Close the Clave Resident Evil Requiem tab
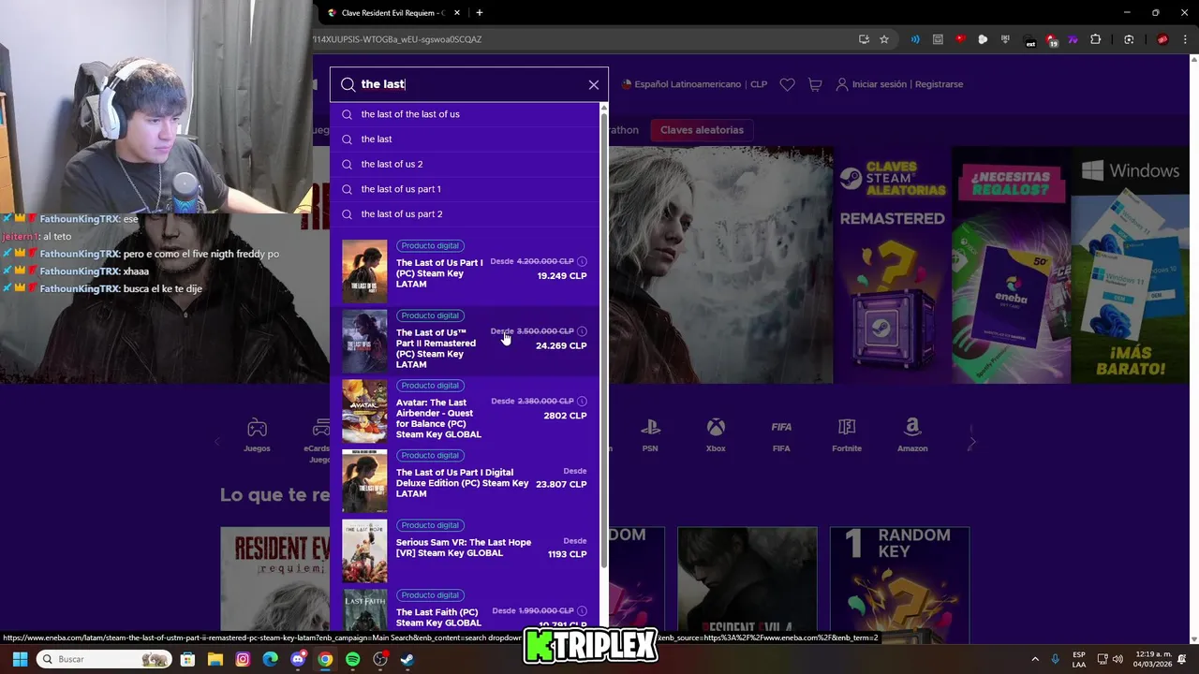The height and width of the screenshot is (674, 1199). [x=457, y=13]
